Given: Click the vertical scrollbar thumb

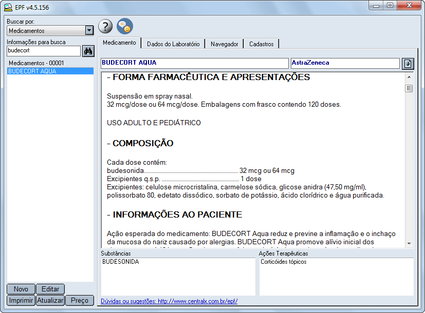Looking at the screenshot, I should (409, 88).
